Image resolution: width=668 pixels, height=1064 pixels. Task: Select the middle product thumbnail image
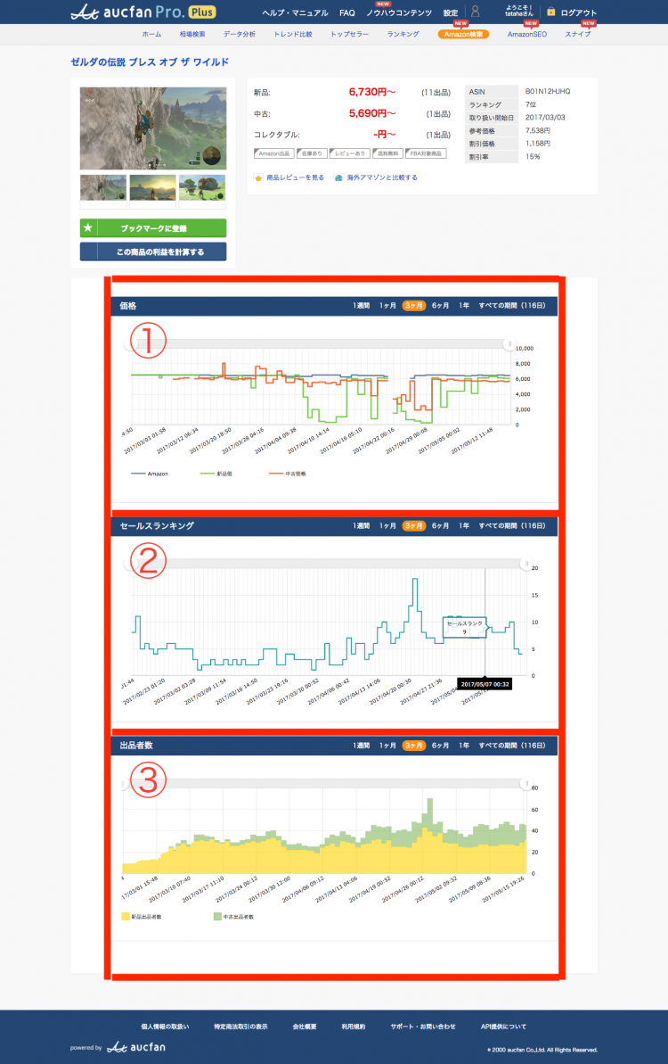tap(152, 187)
